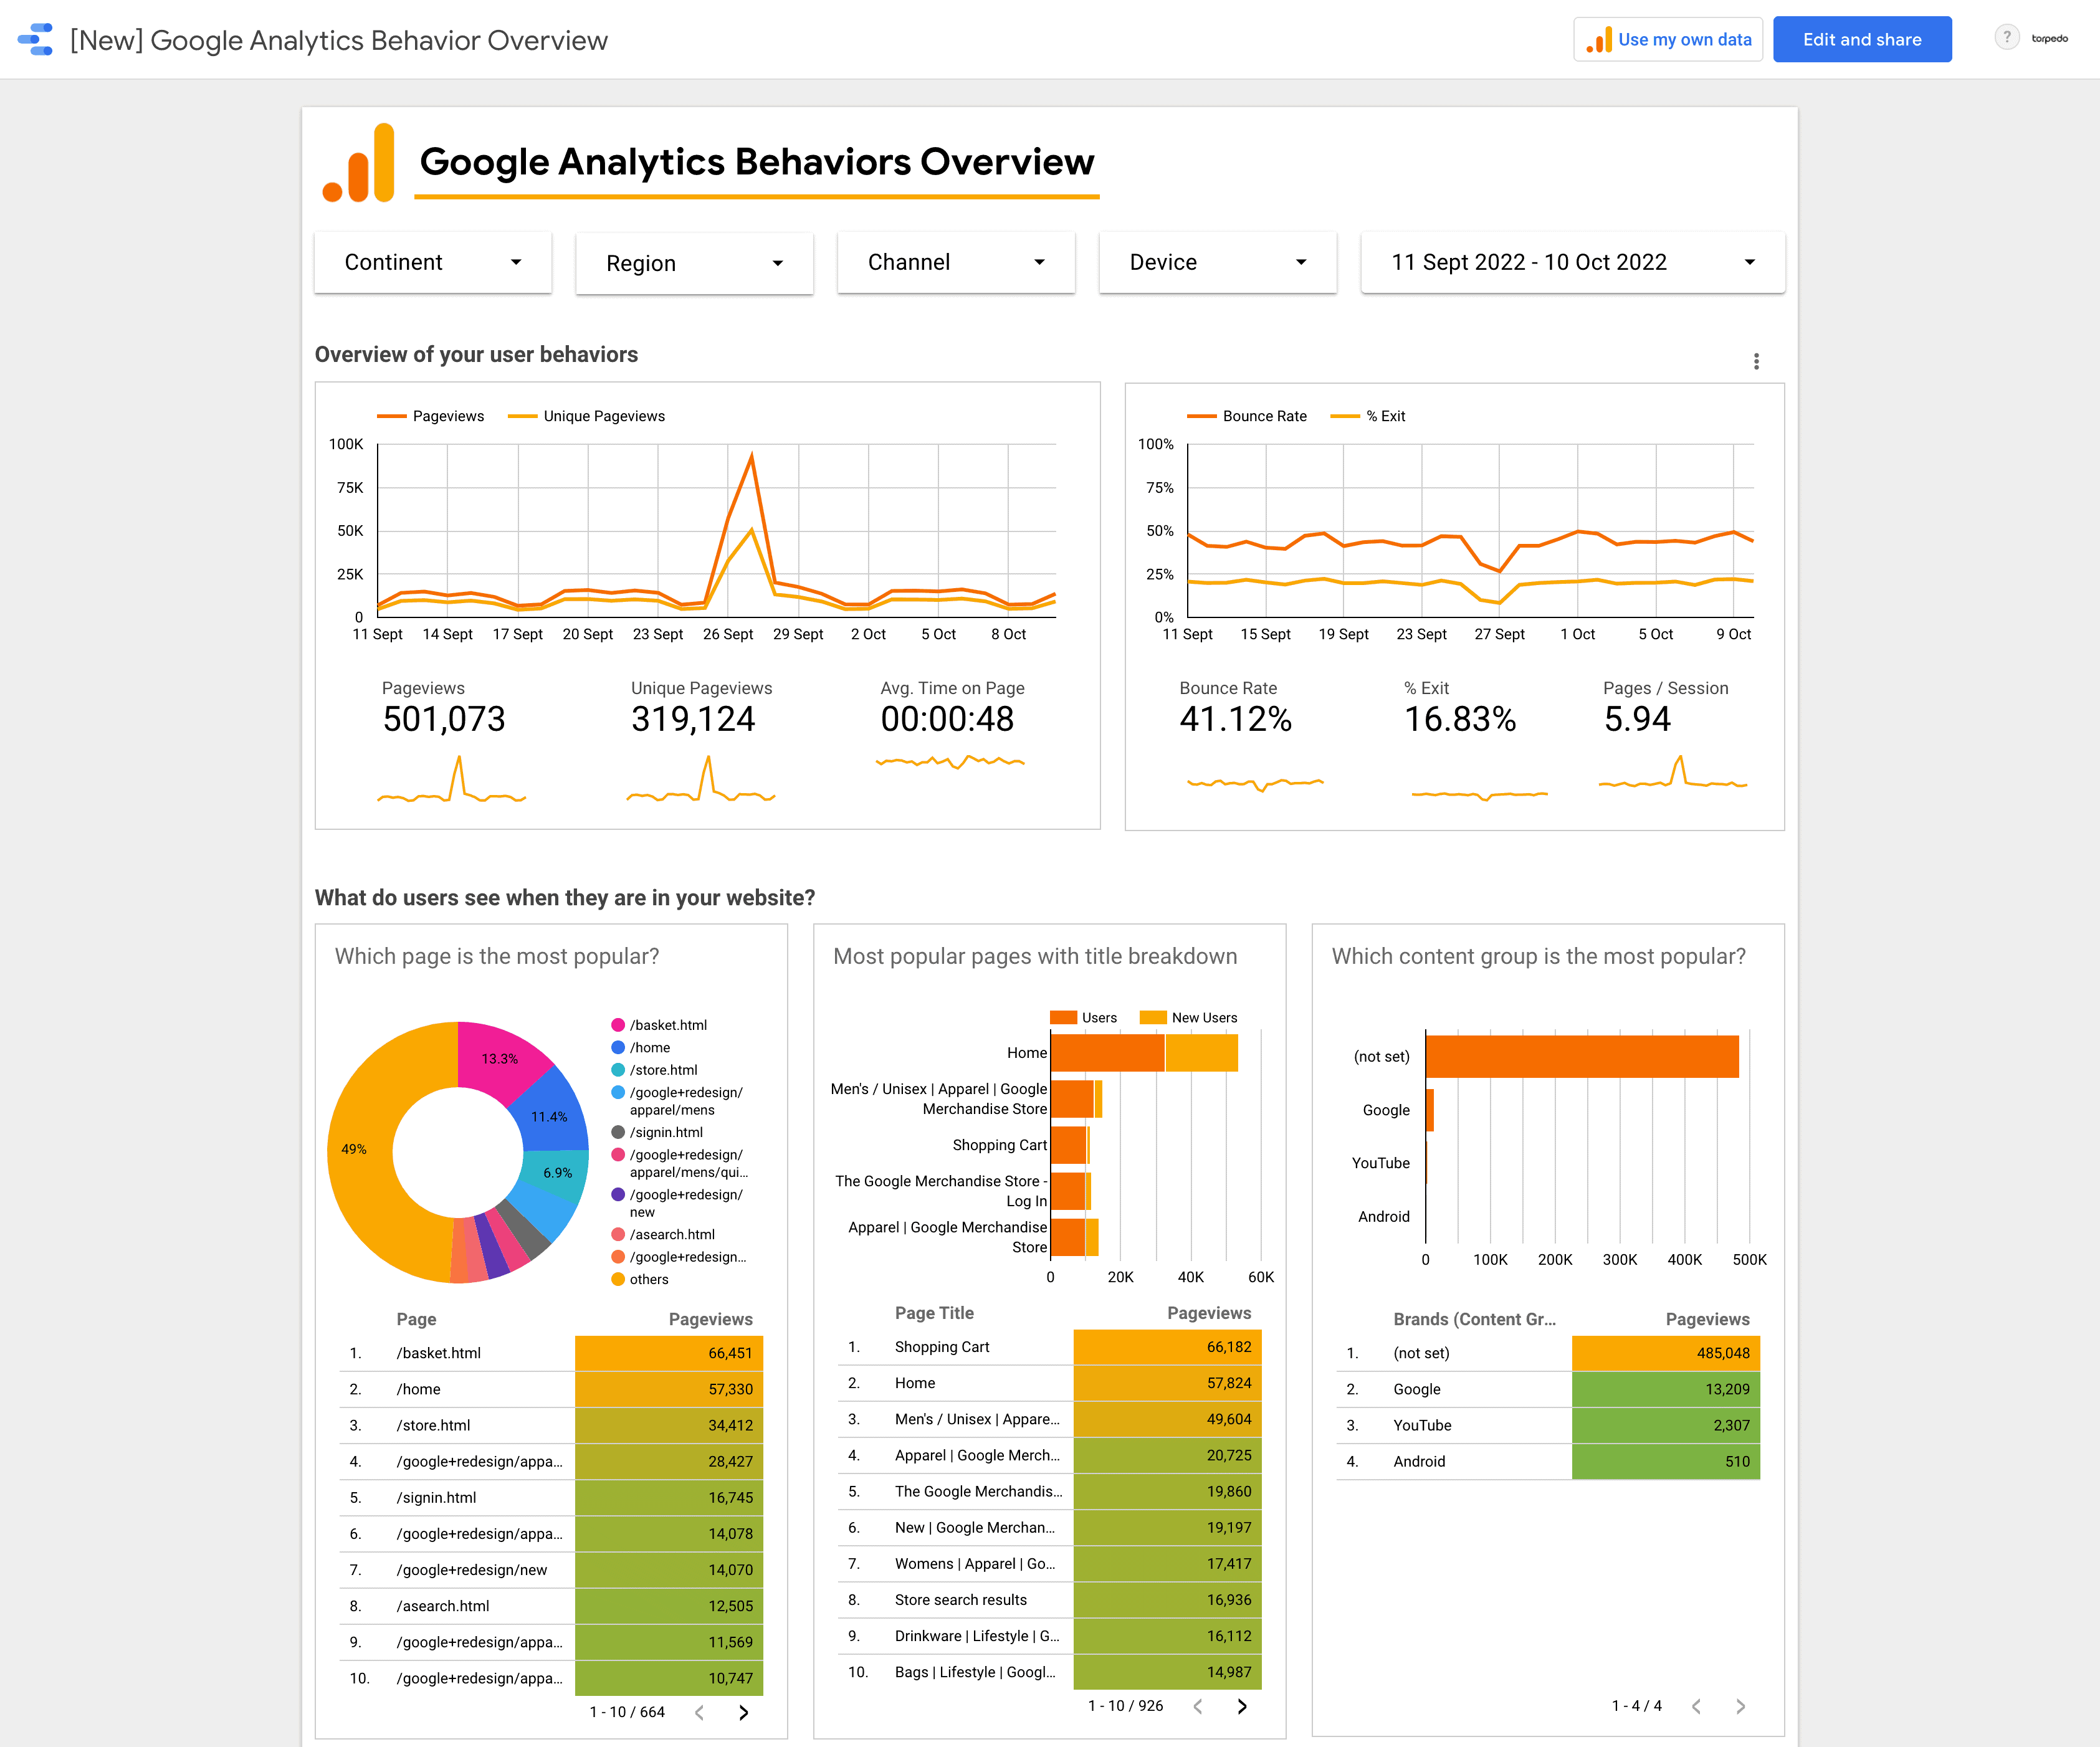Click the torpedo account avatar
Image resolution: width=2100 pixels, height=1747 pixels.
point(2049,39)
